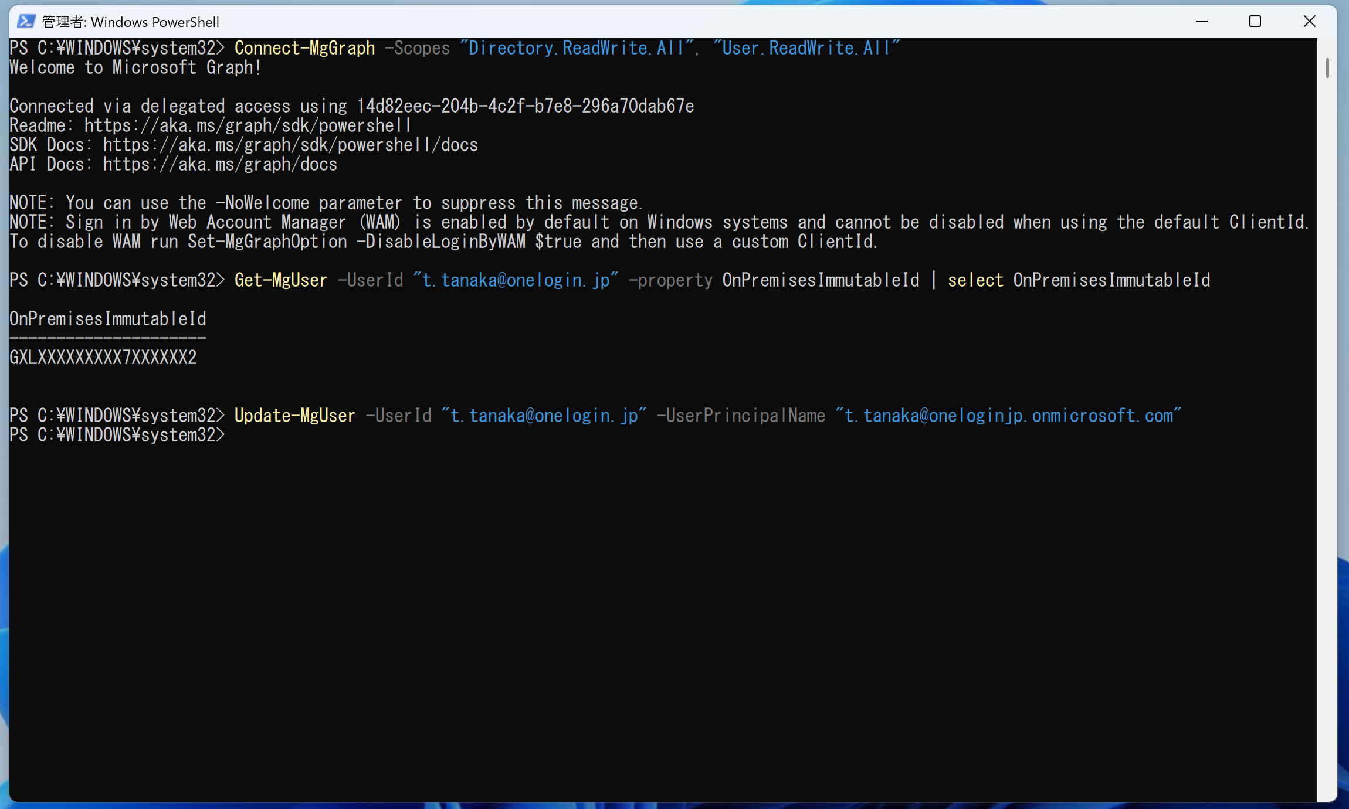Click the "User.ReadWrite.All" scope string
The width and height of the screenshot is (1349, 809).
[806, 48]
